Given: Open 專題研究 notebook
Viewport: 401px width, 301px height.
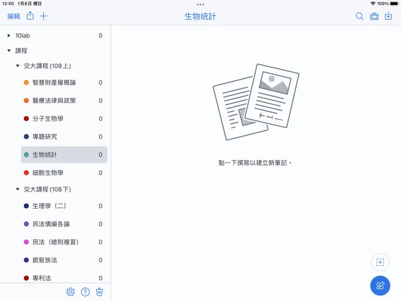Looking at the screenshot, I should pos(64,137).
